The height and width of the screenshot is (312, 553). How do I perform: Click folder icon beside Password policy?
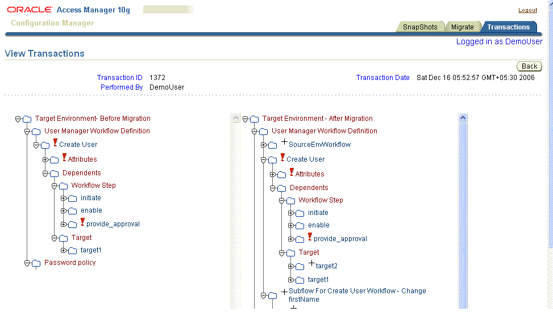tap(36, 263)
